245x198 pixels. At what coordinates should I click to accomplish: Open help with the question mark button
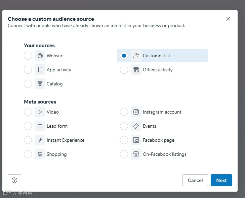tap(14, 180)
